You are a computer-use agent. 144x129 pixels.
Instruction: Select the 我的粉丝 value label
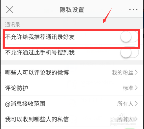123,73
